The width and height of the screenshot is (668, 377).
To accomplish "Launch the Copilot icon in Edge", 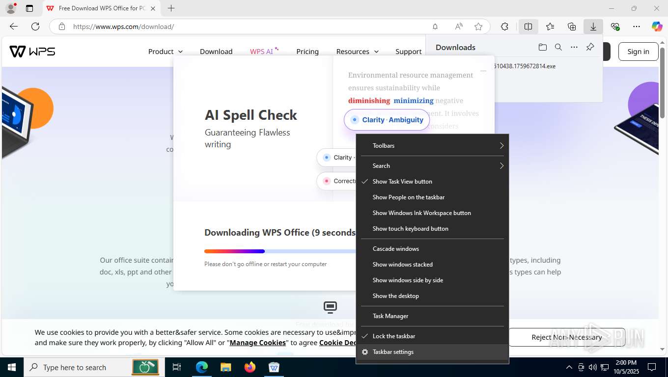I will (657, 27).
